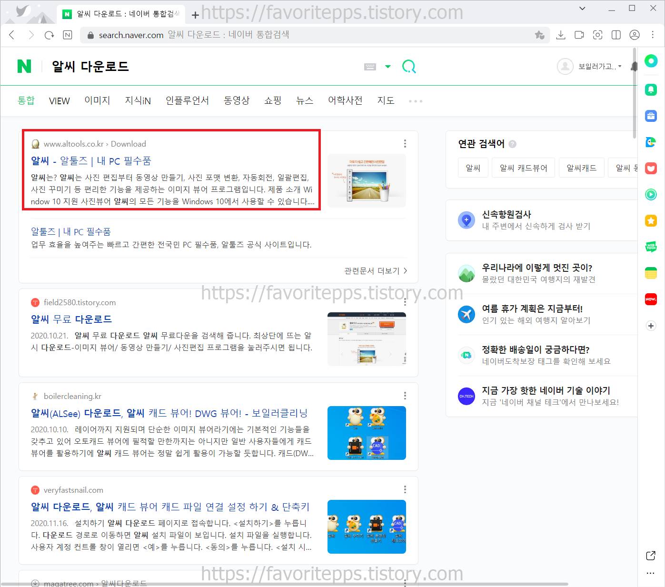Click the screen capture toolbar icon

pos(597,35)
